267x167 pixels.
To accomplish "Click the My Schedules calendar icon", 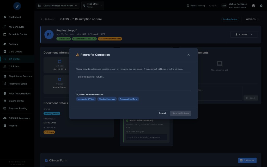I will click(x=5, y=27).
